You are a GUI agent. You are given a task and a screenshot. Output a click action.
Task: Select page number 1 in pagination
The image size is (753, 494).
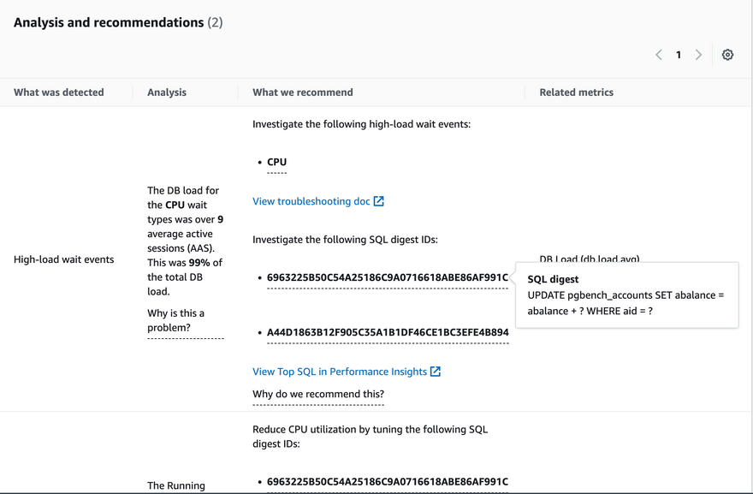coord(679,55)
